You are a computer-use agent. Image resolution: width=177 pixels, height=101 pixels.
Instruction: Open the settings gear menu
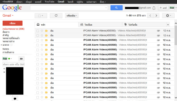click(x=168, y=15)
